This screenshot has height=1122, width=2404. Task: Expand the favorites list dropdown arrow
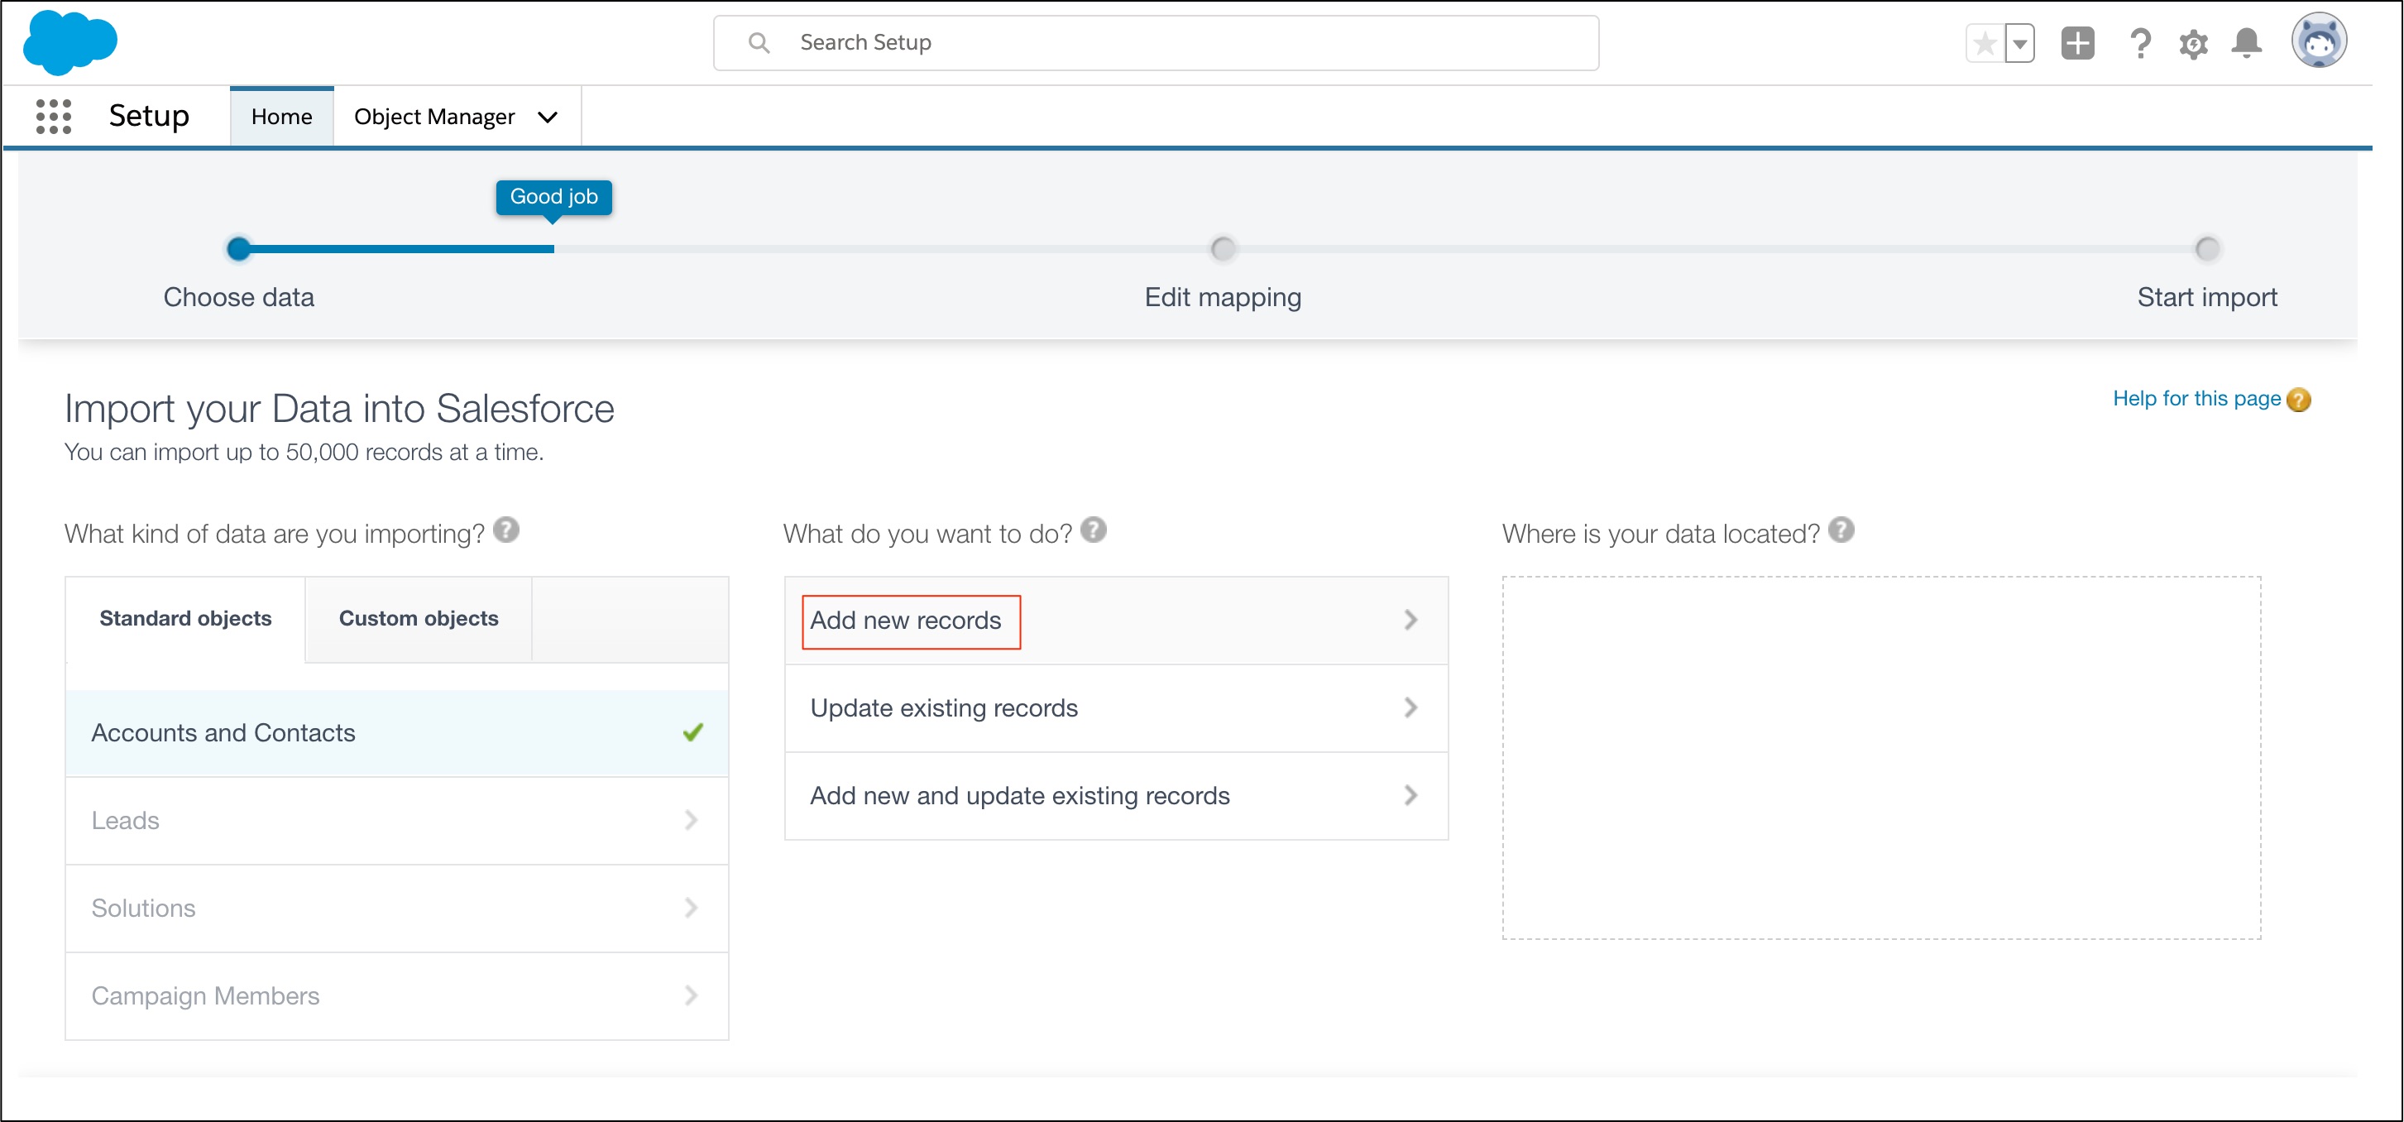pyautogui.click(x=2019, y=43)
